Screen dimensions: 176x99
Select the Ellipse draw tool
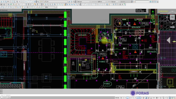pyautogui.click(x=102, y=4)
